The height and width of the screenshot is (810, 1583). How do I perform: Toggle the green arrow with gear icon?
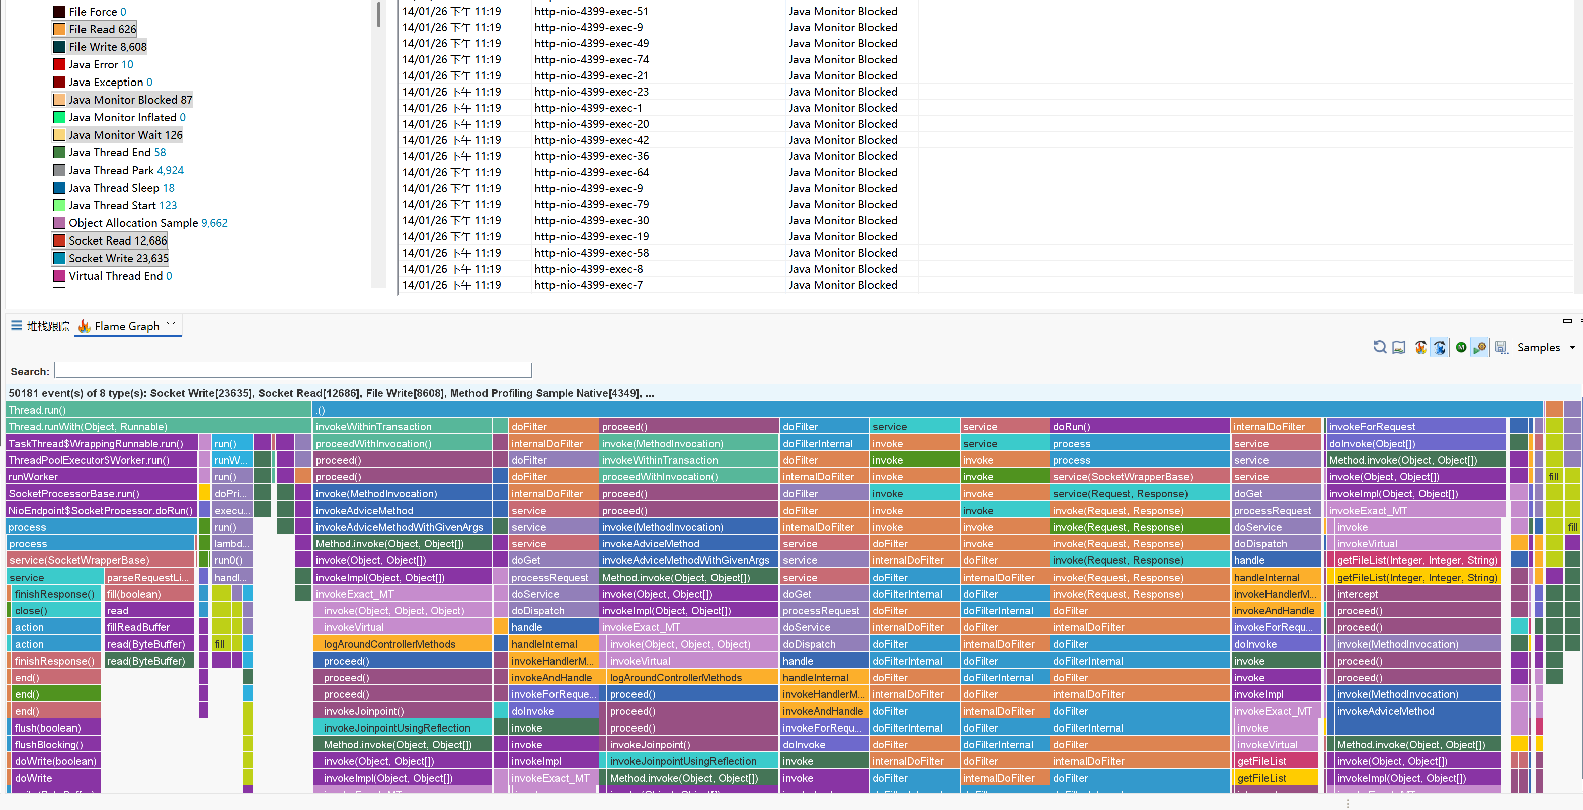point(1480,347)
